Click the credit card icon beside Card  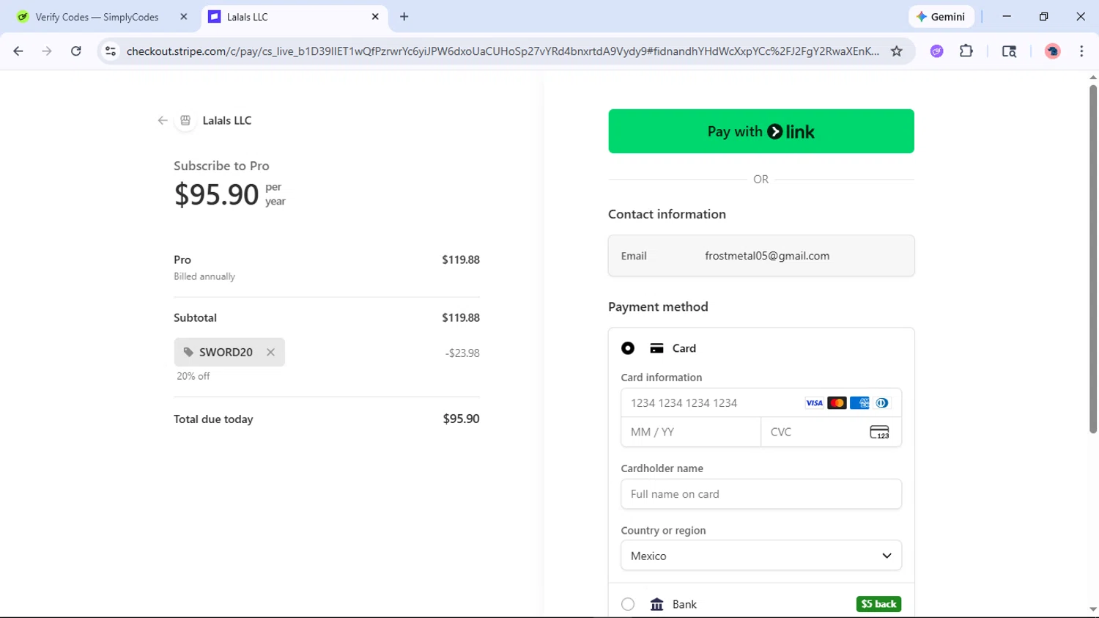point(656,348)
